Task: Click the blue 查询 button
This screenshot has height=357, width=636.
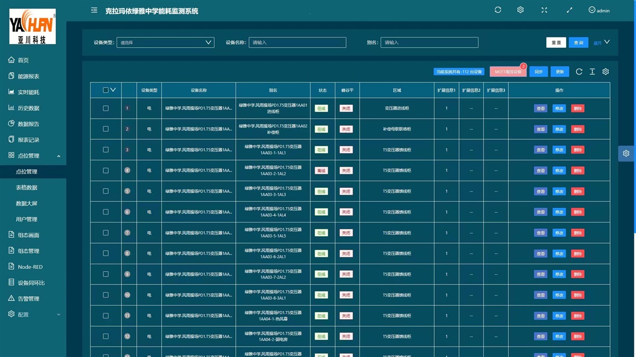Action: pyautogui.click(x=578, y=43)
